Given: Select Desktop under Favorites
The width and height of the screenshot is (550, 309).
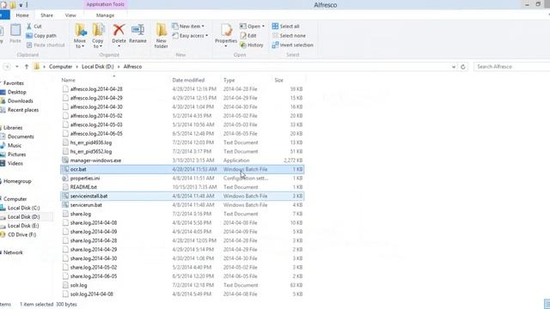Looking at the screenshot, I should coord(17,92).
